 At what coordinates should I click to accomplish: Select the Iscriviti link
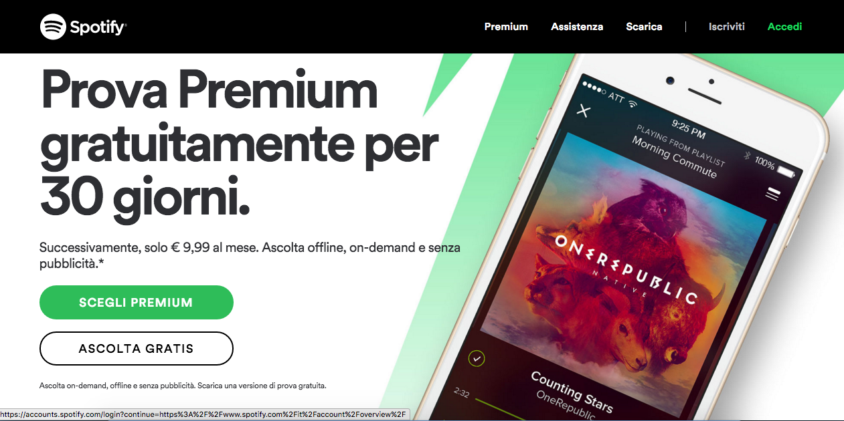click(727, 27)
